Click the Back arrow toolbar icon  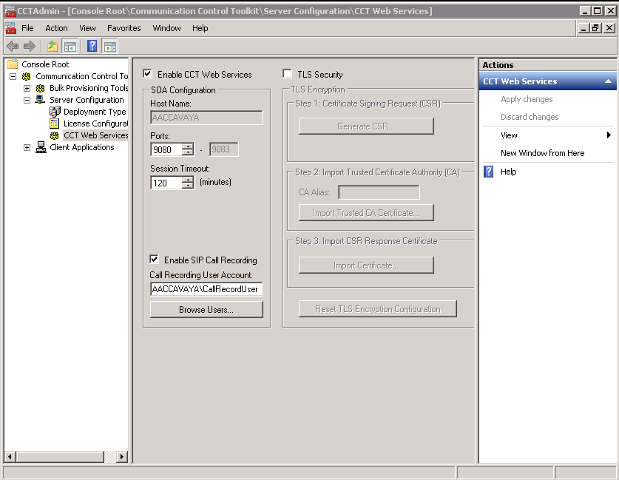[13, 46]
